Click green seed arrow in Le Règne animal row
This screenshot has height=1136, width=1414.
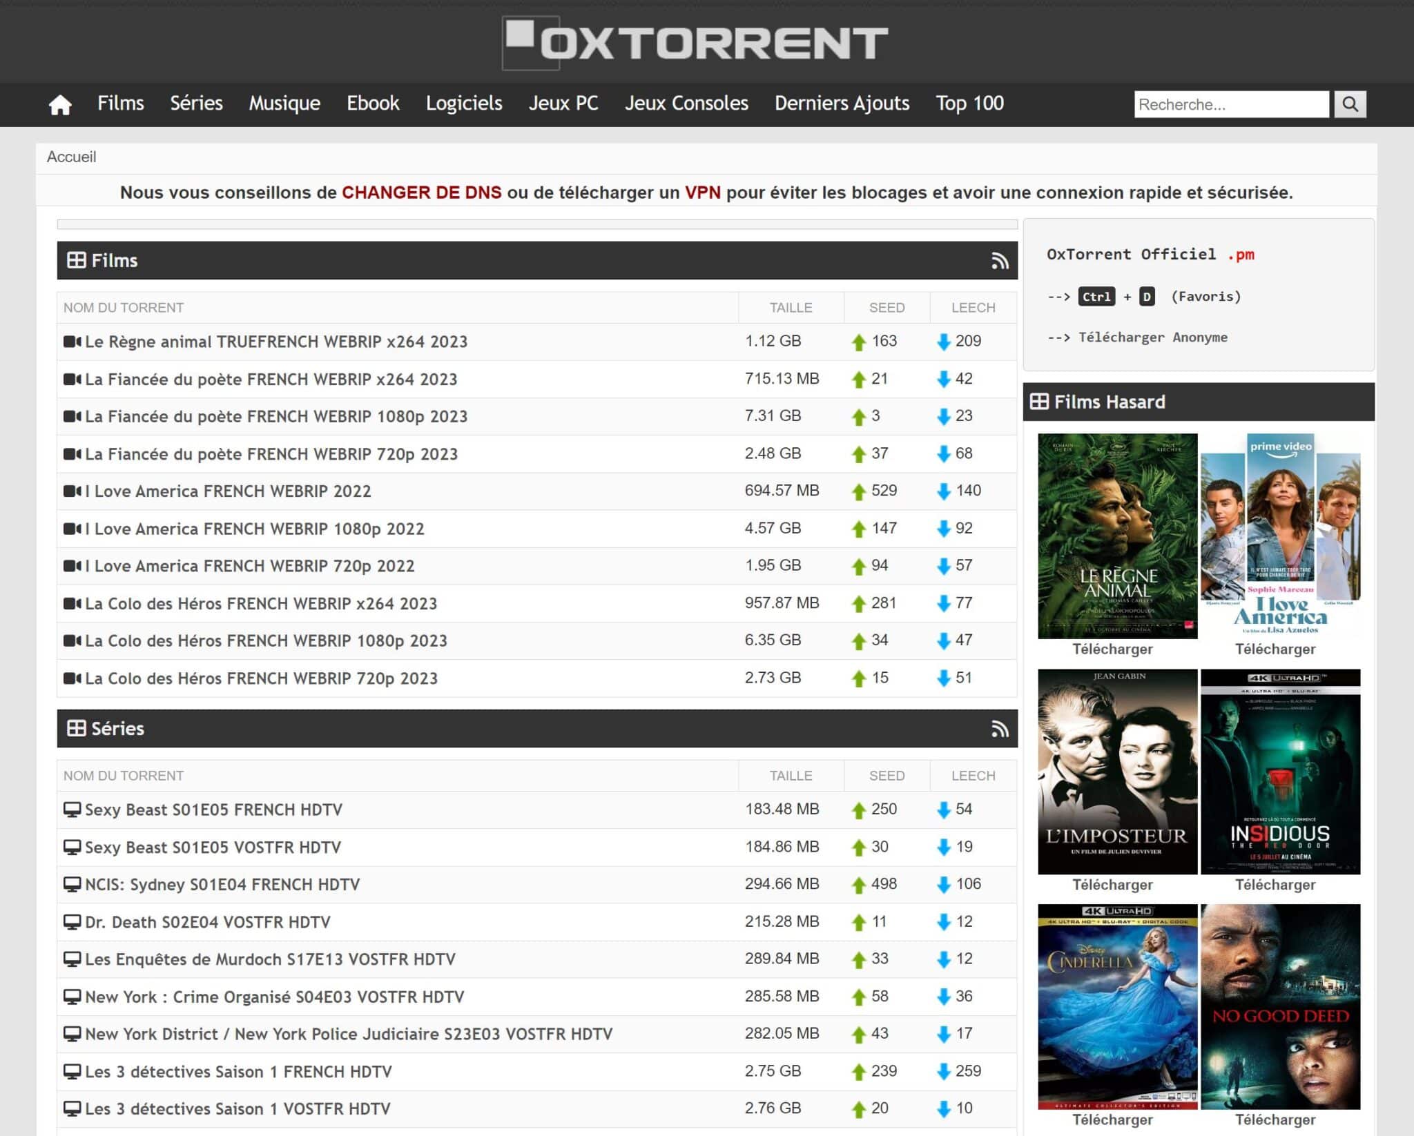pyautogui.click(x=858, y=342)
